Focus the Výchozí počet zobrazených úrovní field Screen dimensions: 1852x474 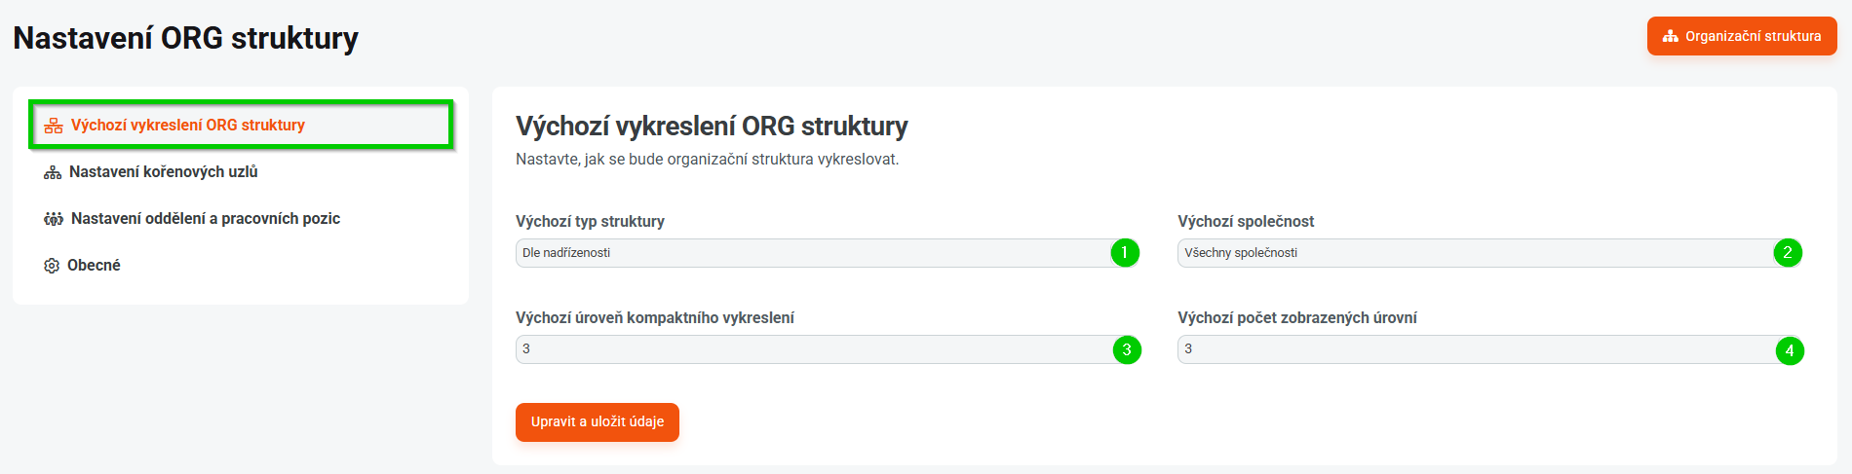(1472, 349)
